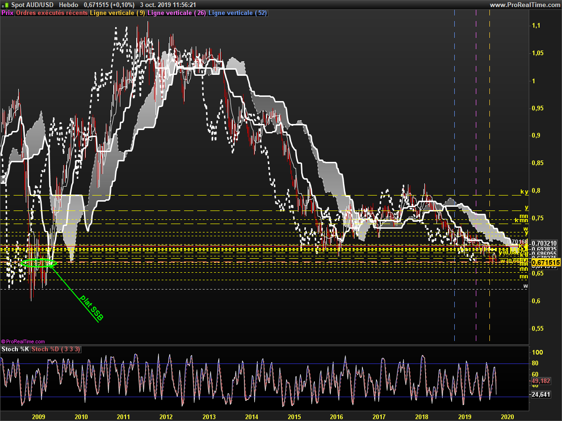This screenshot has width=562, height=421.
Task: Select the 'plat SSB' text annotation
Action: pyautogui.click(x=91, y=307)
